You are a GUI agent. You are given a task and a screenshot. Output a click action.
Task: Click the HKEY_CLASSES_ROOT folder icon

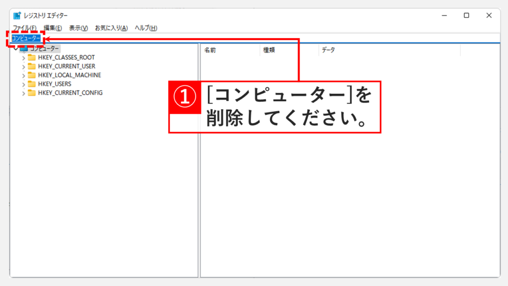pos(31,58)
